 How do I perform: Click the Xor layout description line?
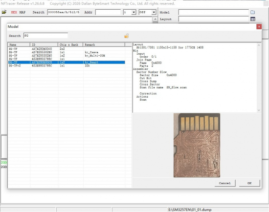point(170,47)
